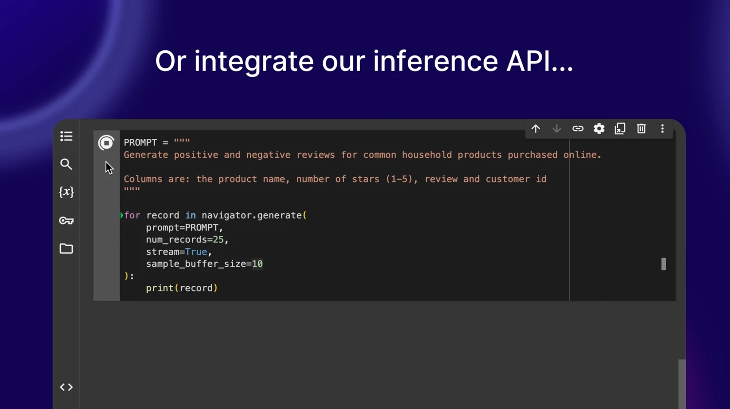Move cell up with arrow icon

pos(536,129)
